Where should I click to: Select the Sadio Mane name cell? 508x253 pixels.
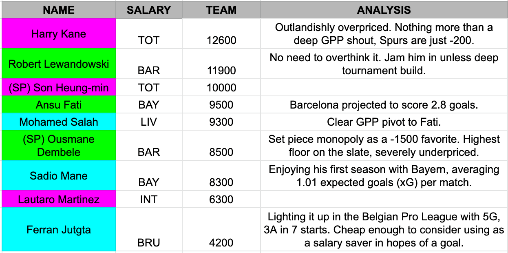click(x=58, y=175)
